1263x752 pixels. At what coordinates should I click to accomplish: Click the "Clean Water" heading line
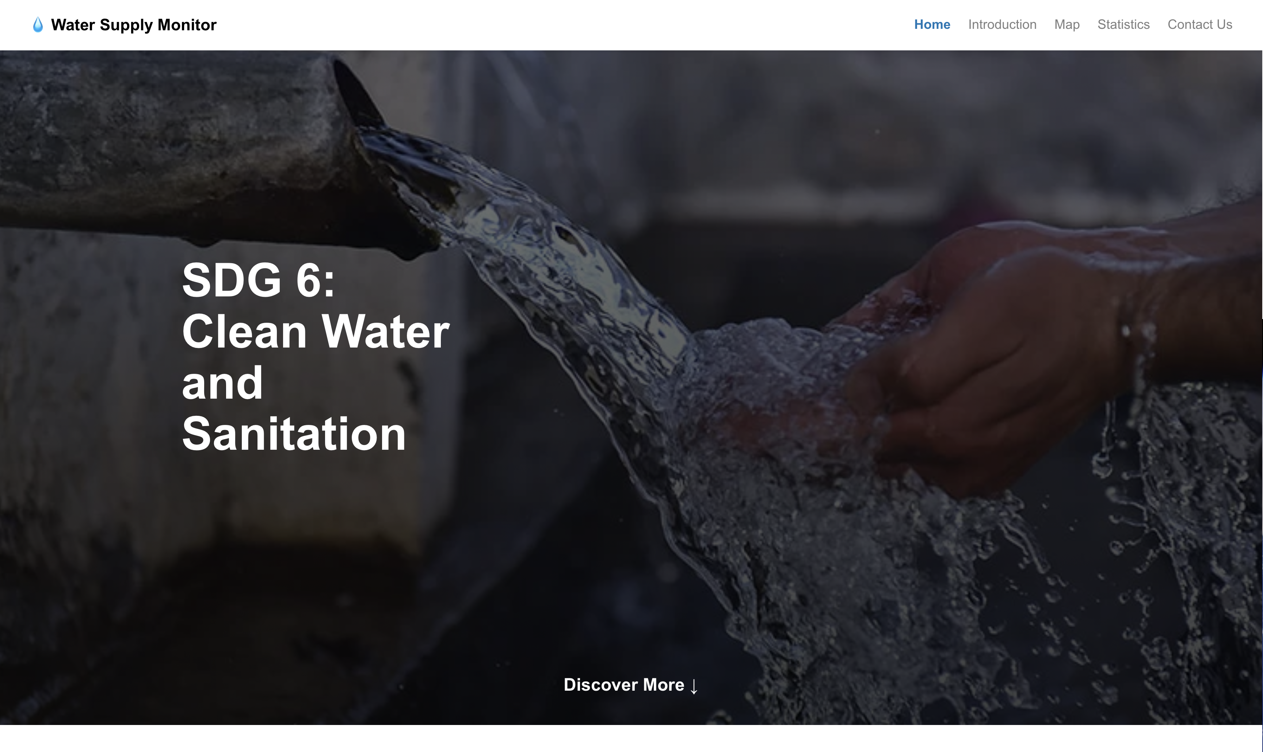click(316, 331)
